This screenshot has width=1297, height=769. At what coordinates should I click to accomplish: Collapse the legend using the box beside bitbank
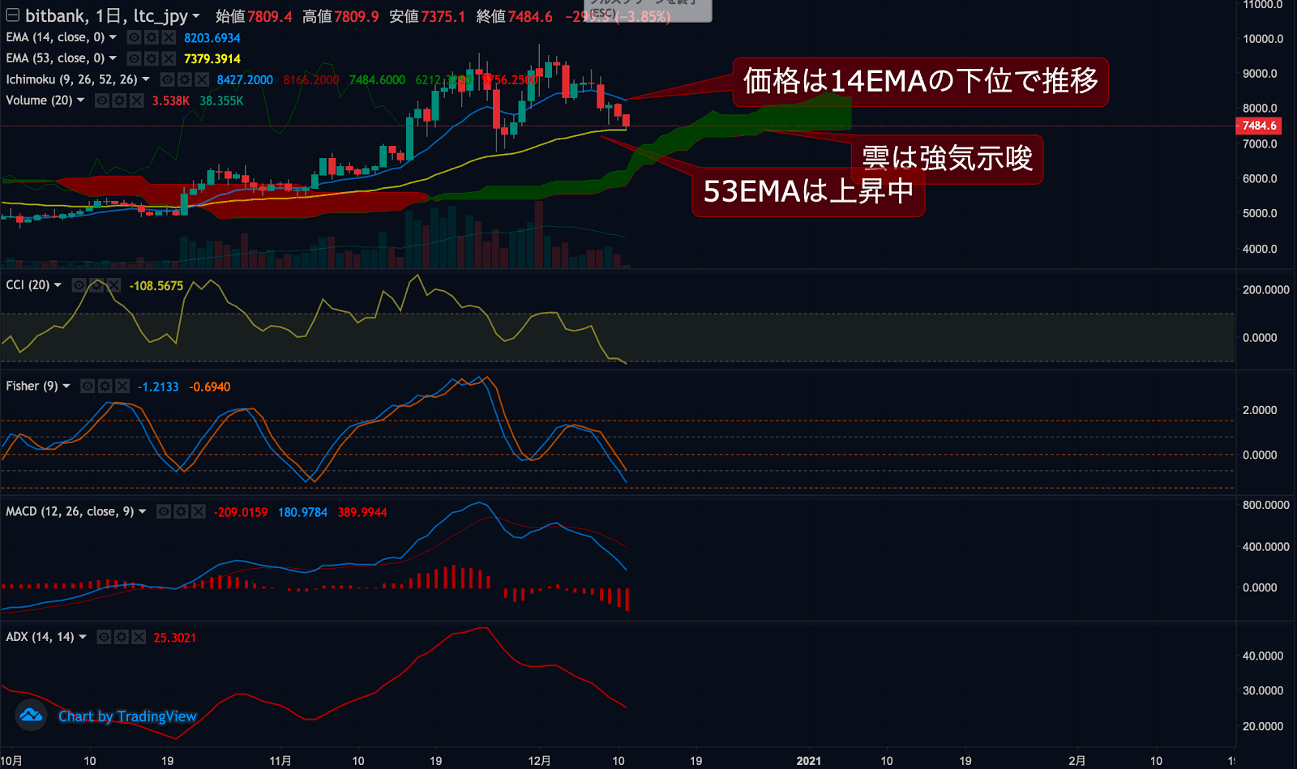[12, 15]
